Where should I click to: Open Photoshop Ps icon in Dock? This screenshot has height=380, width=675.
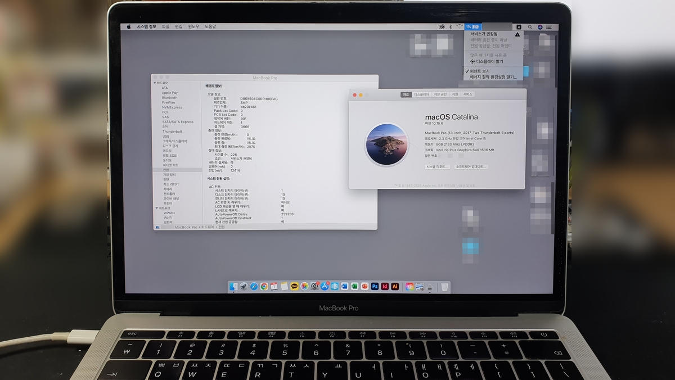coord(375,287)
